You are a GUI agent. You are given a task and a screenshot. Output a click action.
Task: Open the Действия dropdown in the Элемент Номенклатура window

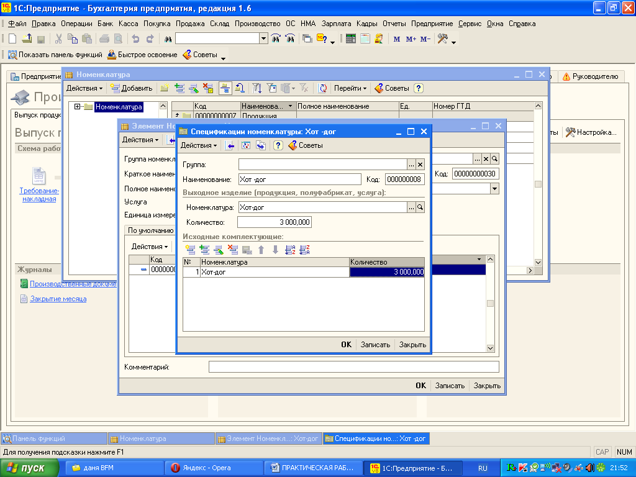click(140, 140)
